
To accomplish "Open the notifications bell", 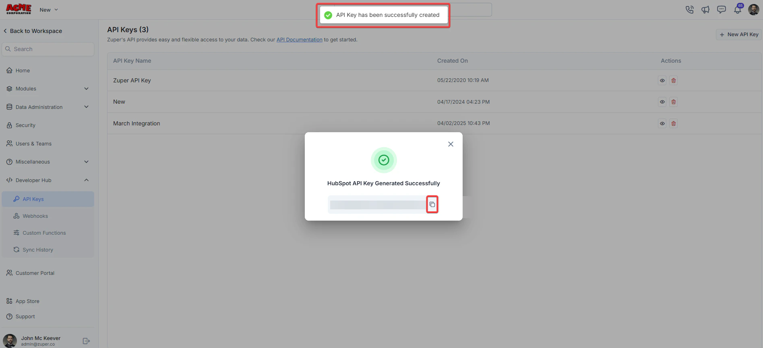I will (x=738, y=9).
